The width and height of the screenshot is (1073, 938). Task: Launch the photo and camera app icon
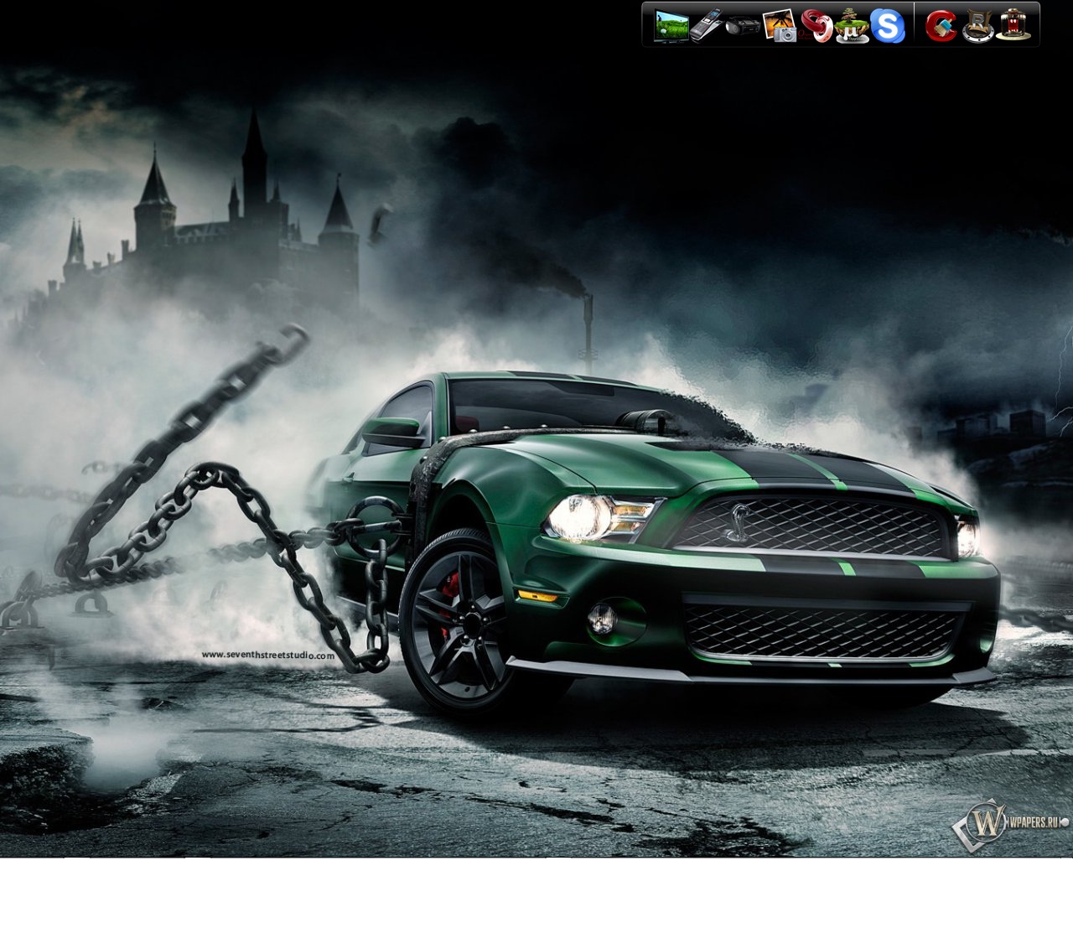pyautogui.click(x=780, y=26)
